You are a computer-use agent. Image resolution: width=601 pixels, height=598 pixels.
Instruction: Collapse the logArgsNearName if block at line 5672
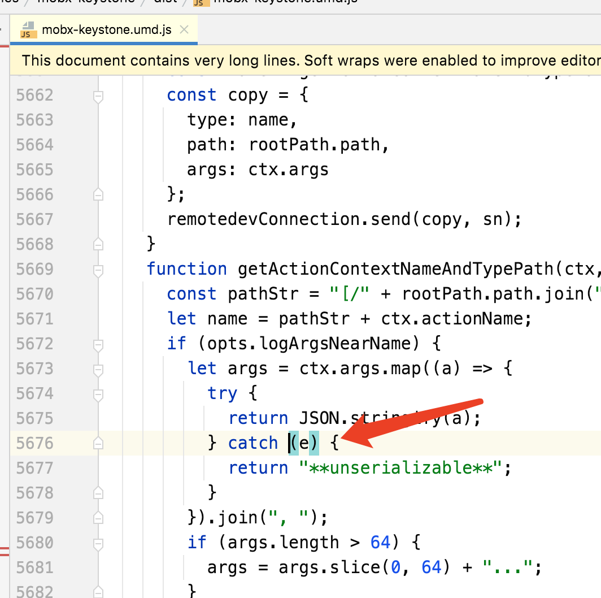click(x=98, y=344)
